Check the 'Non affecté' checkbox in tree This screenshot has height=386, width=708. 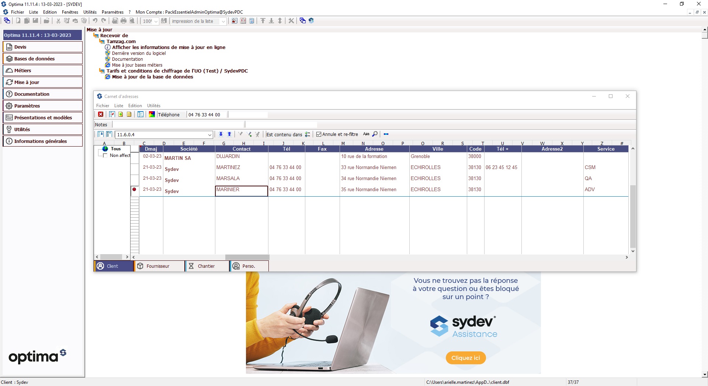coord(105,155)
